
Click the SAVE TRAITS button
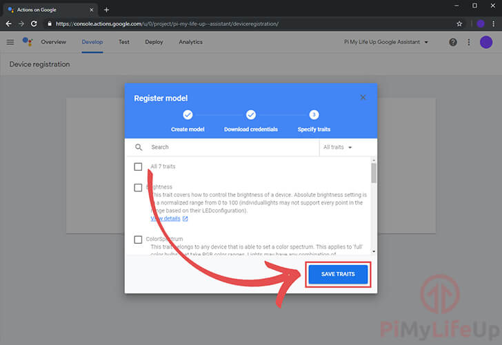point(338,274)
